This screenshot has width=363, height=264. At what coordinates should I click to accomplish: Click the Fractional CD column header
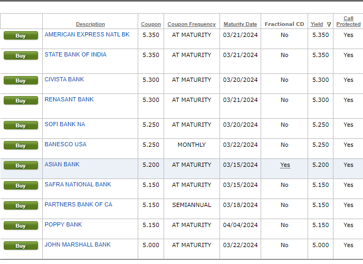(x=284, y=24)
